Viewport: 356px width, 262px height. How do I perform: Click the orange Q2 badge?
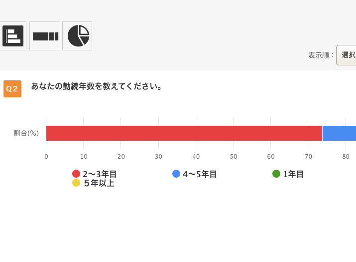coord(12,89)
